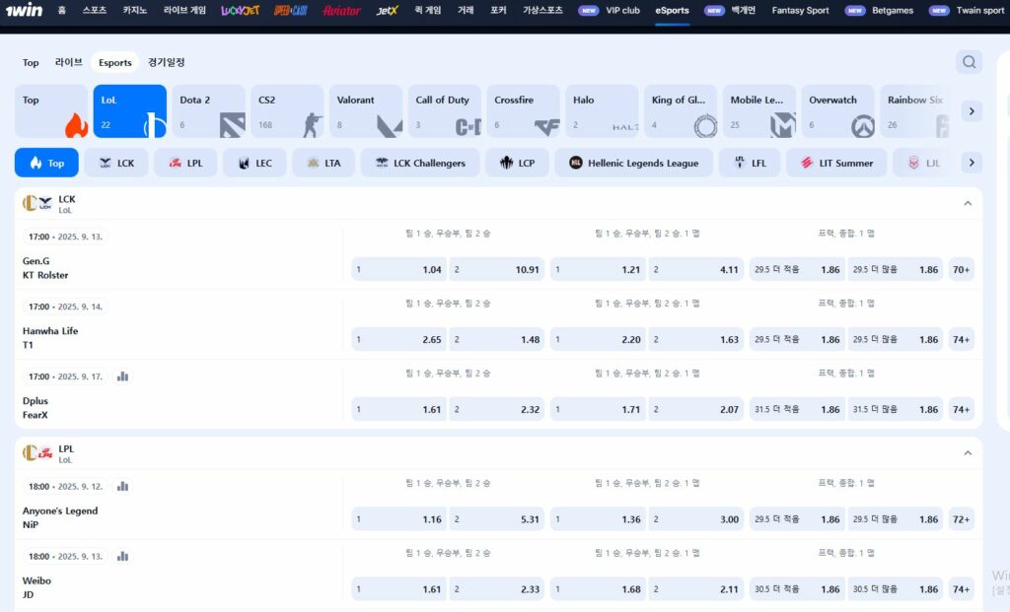The height and width of the screenshot is (612, 1010).
Task: Filter by LTA league chip
Action: [x=324, y=163]
